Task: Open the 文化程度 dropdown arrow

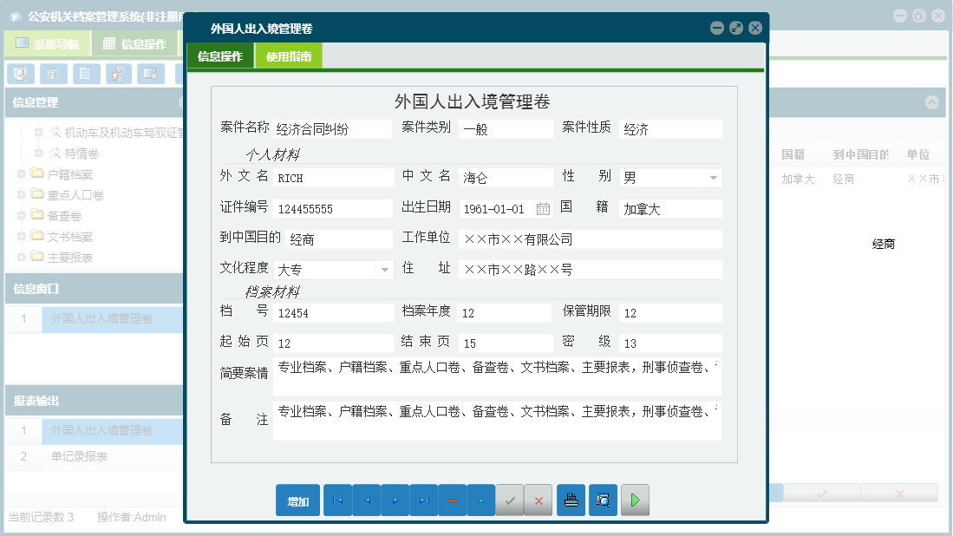Action: tap(385, 270)
